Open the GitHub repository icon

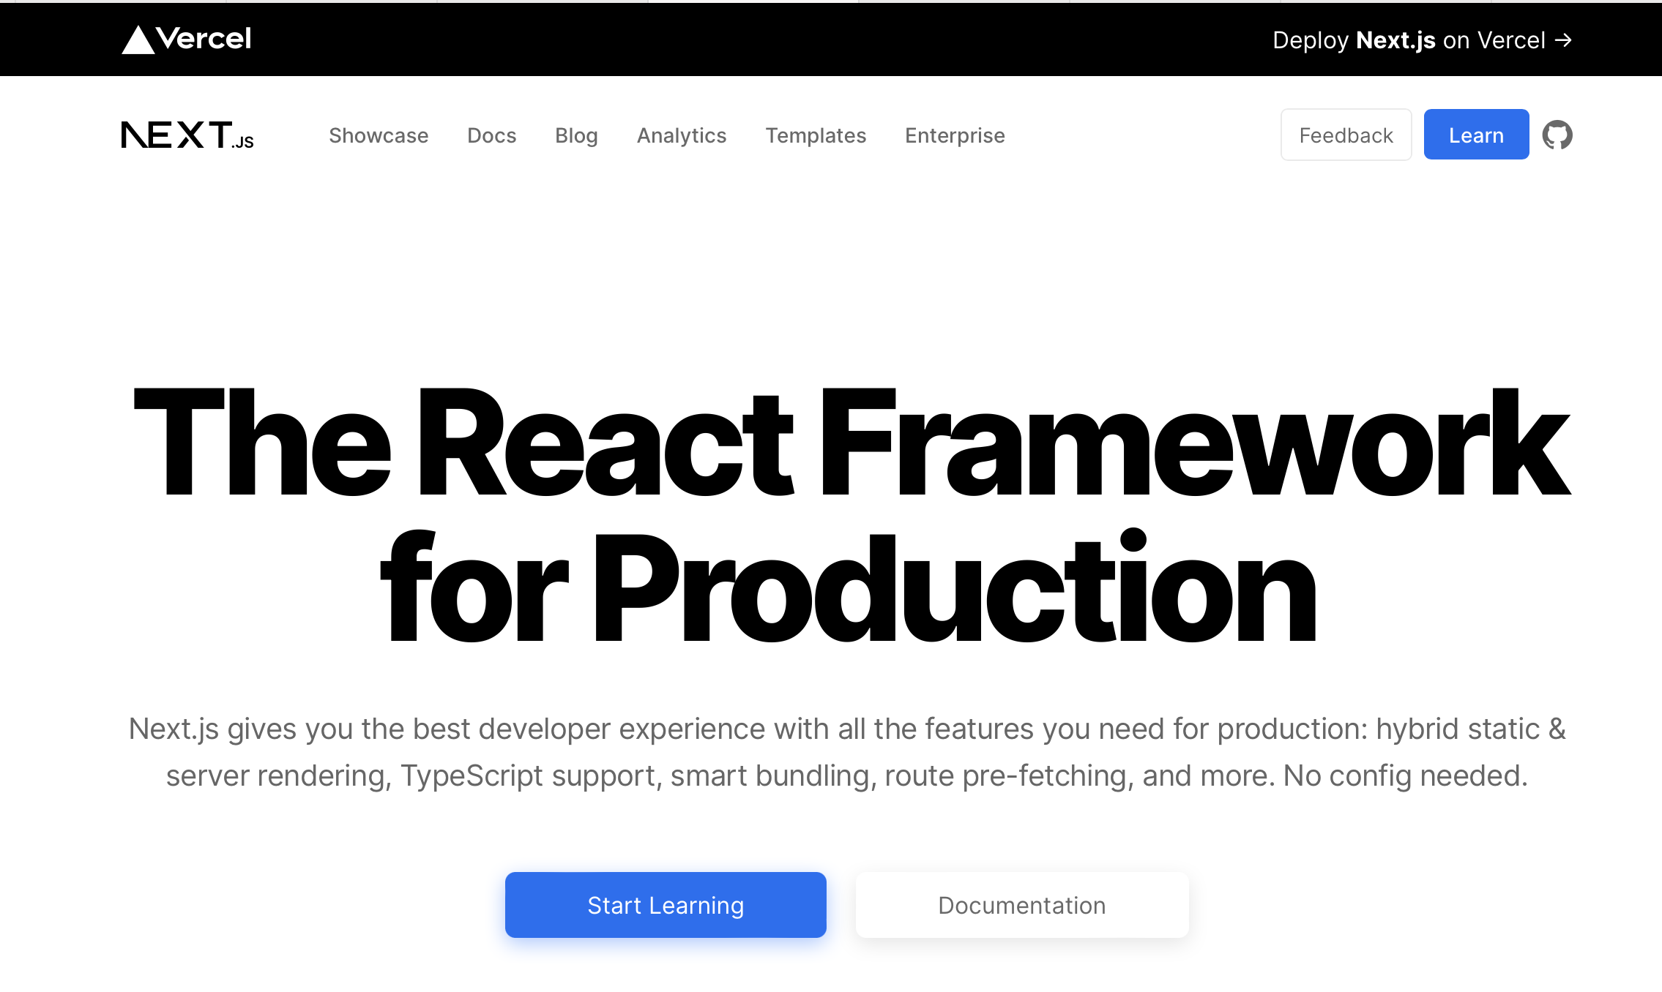(1557, 135)
